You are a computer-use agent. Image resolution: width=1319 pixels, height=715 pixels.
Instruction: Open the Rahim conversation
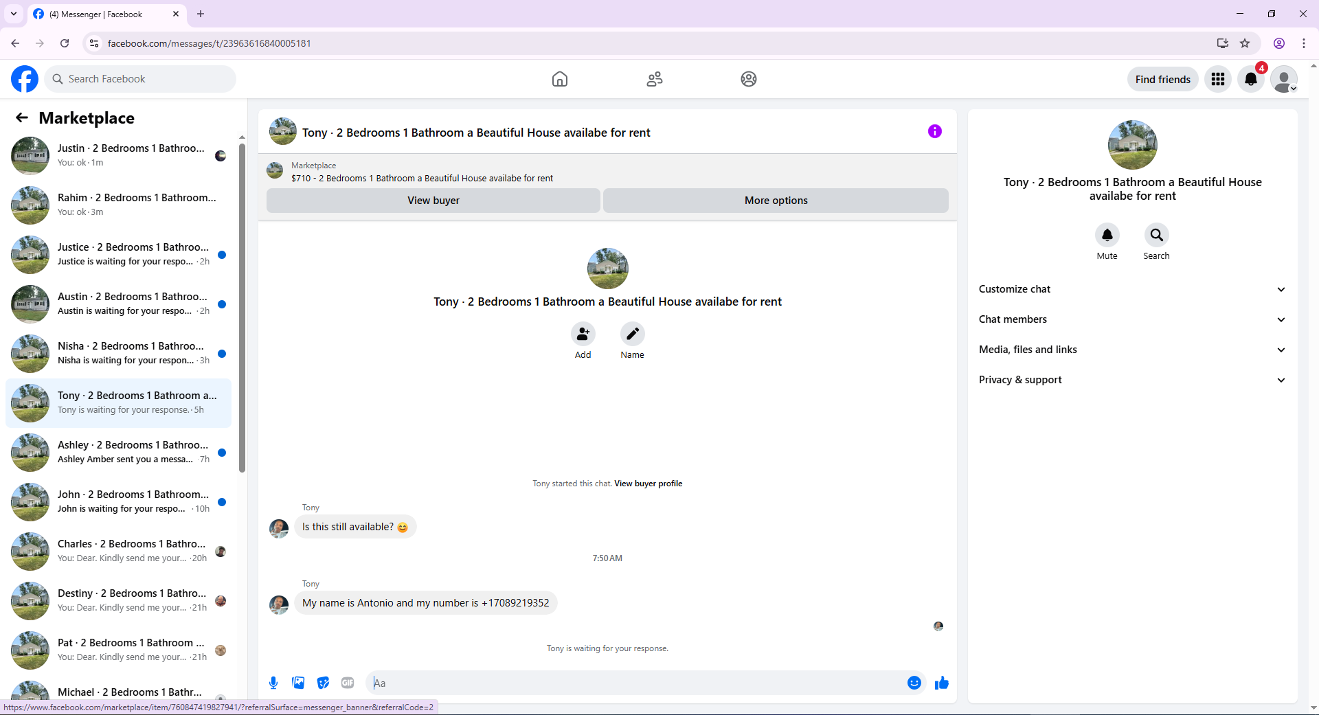[x=118, y=205]
